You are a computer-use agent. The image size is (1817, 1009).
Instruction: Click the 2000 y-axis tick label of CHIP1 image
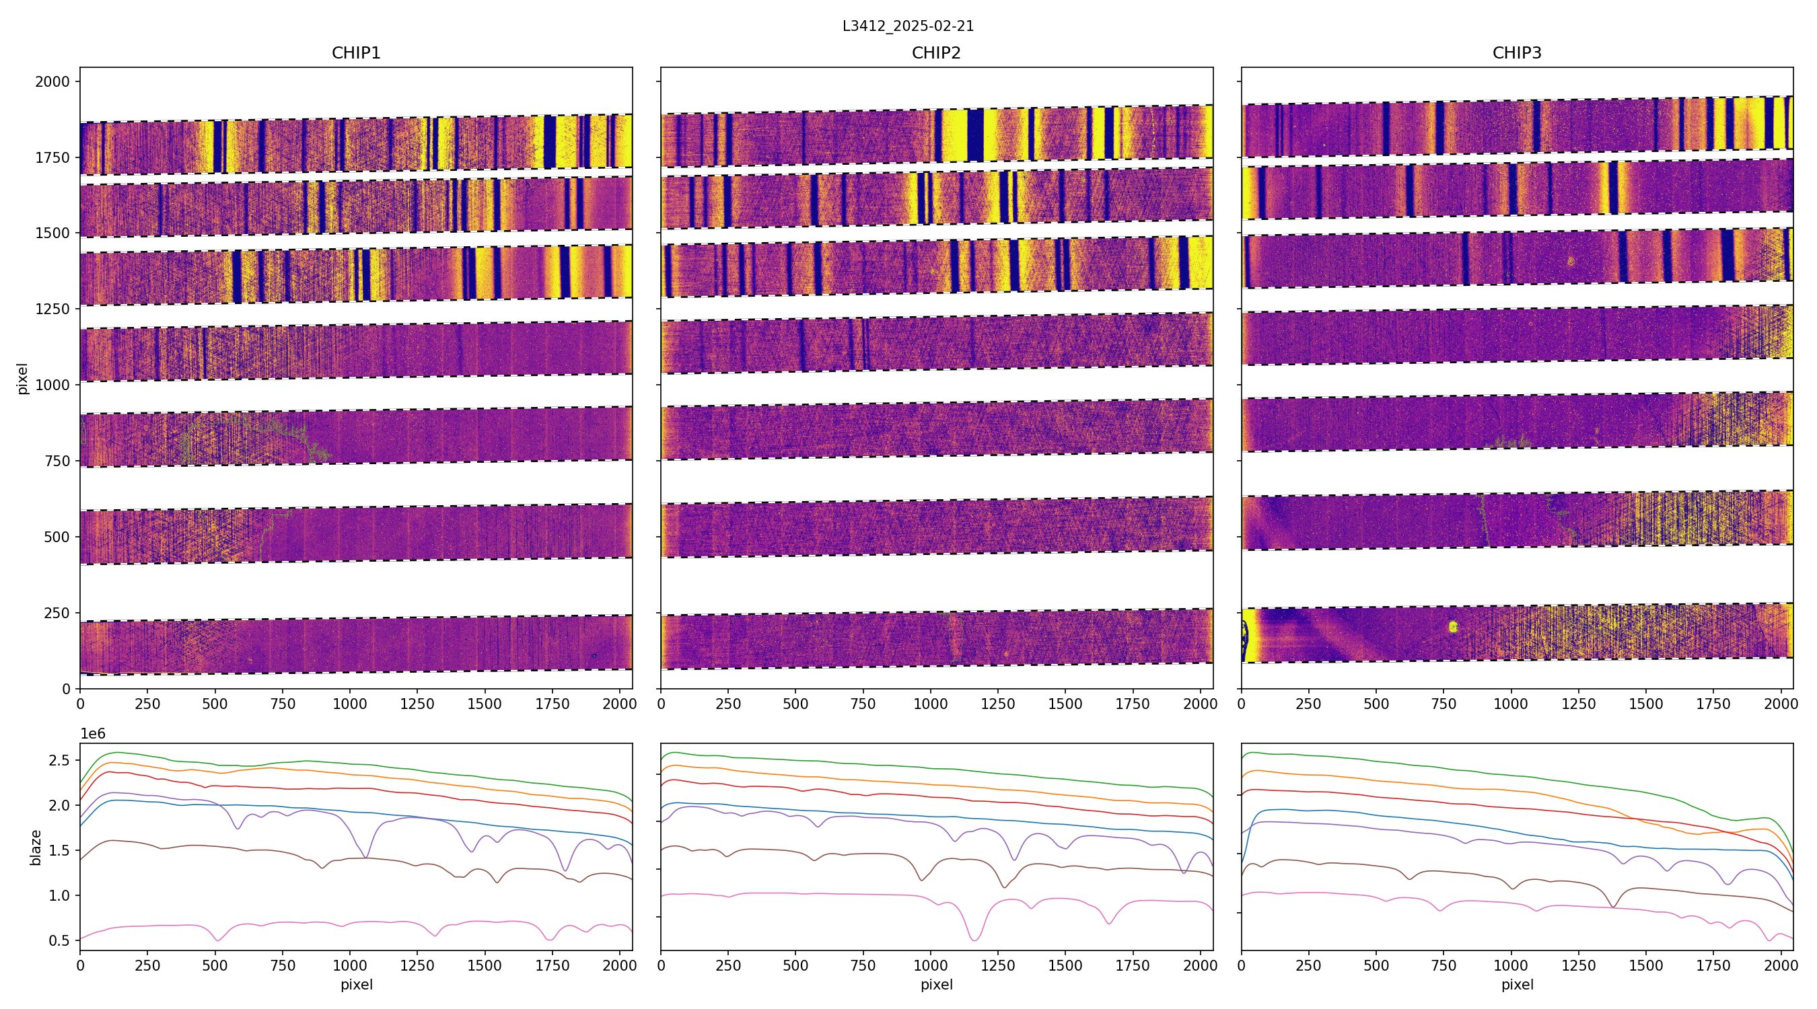pyautogui.click(x=52, y=82)
